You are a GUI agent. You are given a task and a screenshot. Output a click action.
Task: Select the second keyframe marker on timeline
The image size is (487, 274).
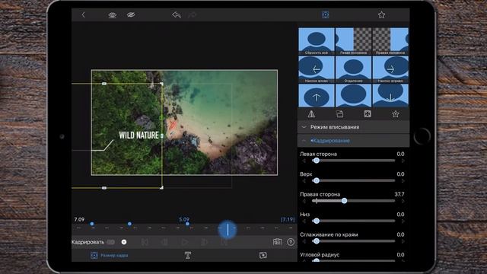tap(129, 224)
